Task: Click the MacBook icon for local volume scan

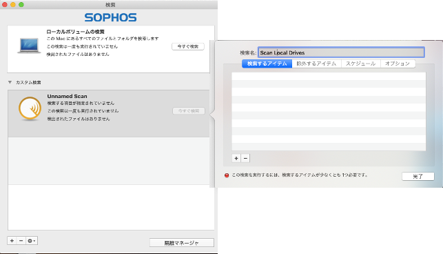Action: (x=29, y=46)
